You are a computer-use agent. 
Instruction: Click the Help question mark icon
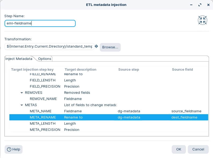click(9, 149)
